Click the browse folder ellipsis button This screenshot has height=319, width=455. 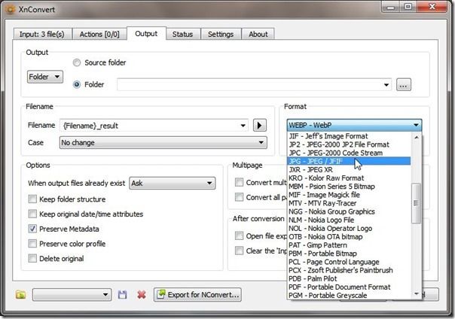403,85
